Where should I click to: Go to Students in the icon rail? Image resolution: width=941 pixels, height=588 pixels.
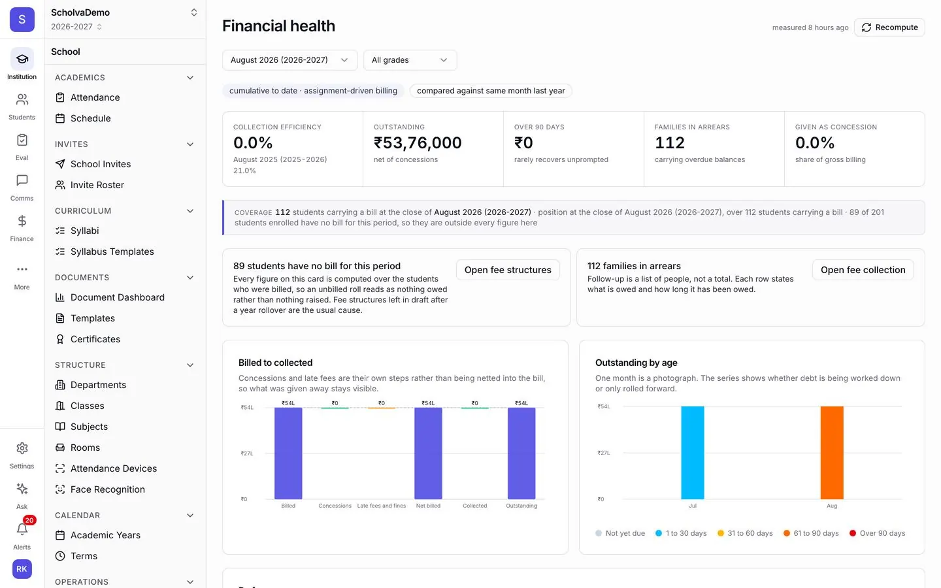point(22,106)
